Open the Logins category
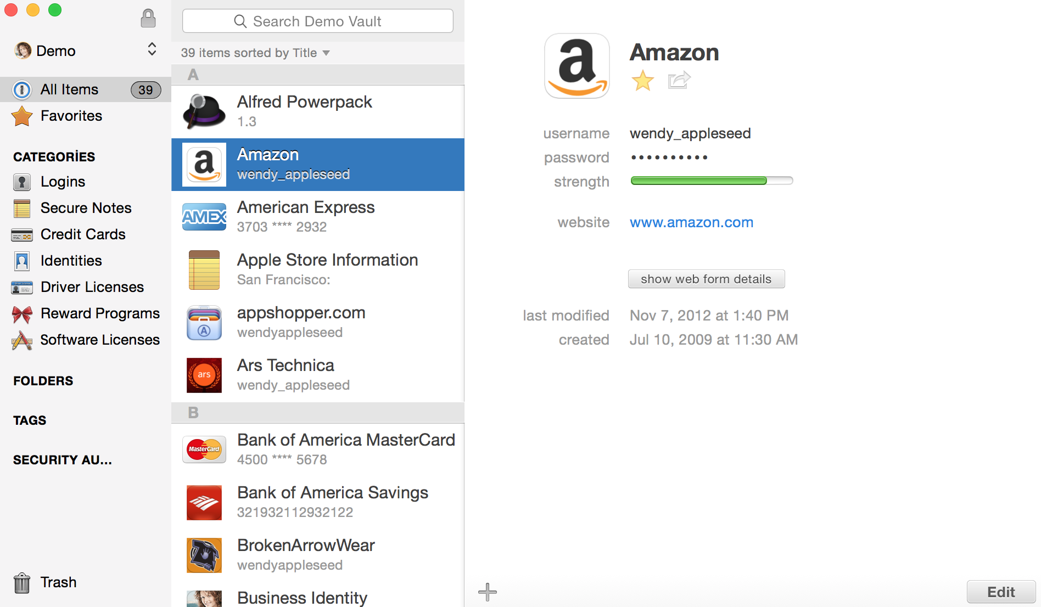The height and width of the screenshot is (607, 1041). tap(62, 182)
